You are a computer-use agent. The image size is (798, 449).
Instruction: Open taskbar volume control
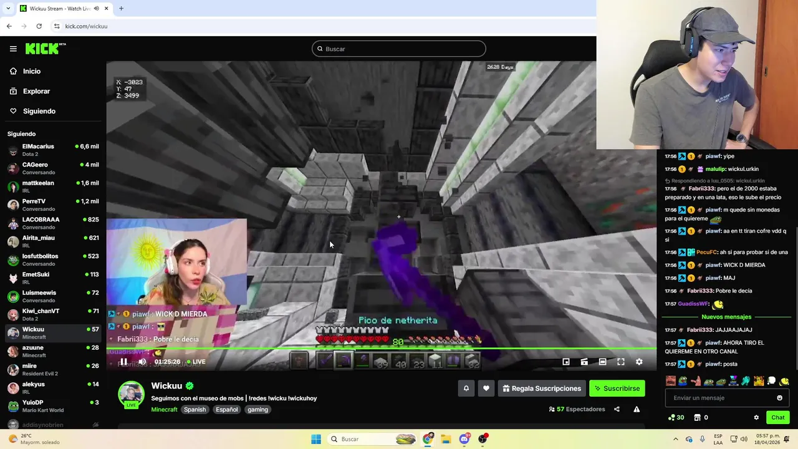pyautogui.click(x=745, y=439)
